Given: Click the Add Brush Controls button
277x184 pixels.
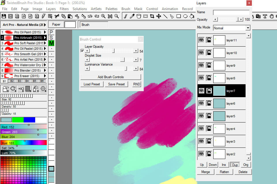Looking at the screenshot, I should click(x=111, y=77).
